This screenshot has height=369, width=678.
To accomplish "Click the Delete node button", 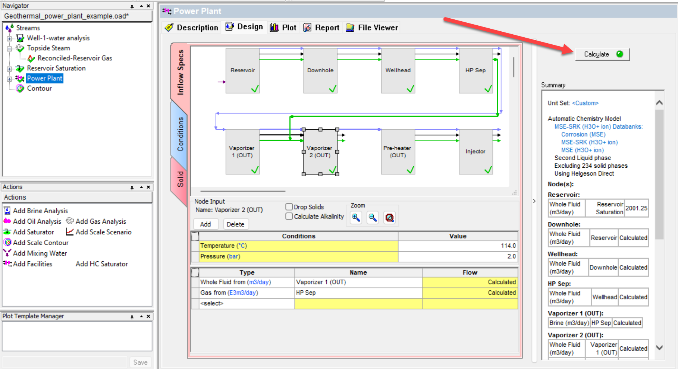I will point(236,224).
